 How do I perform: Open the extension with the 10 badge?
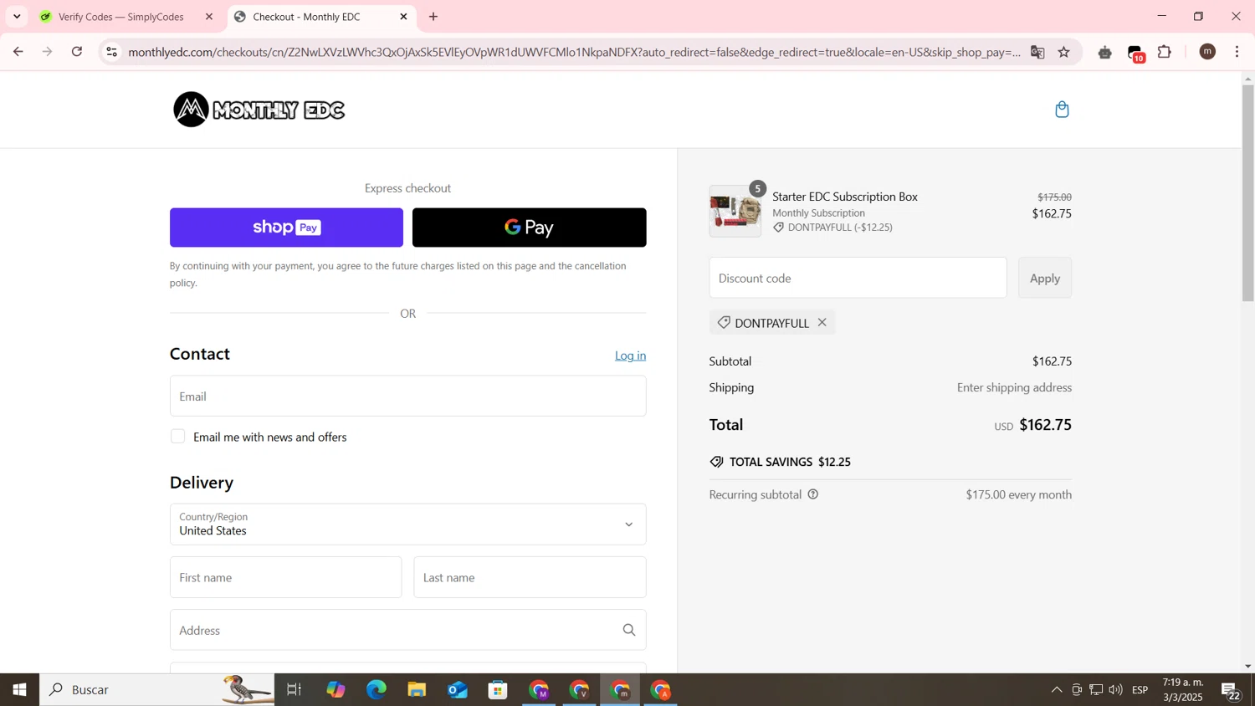point(1135,53)
